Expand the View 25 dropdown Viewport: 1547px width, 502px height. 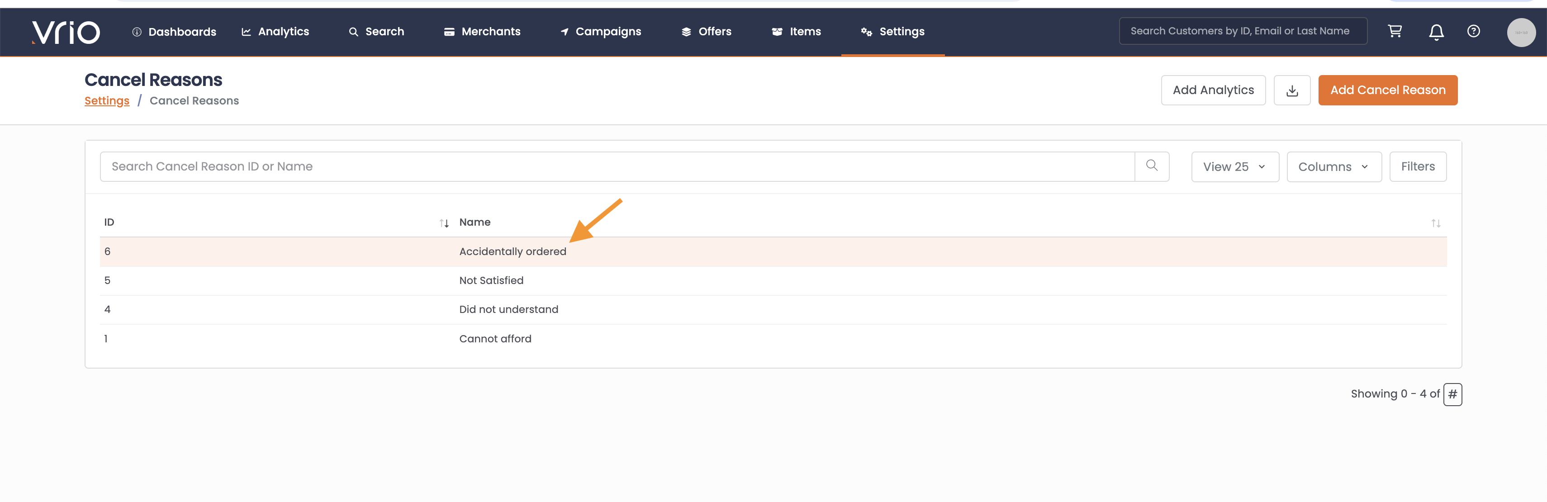(1235, 166)
